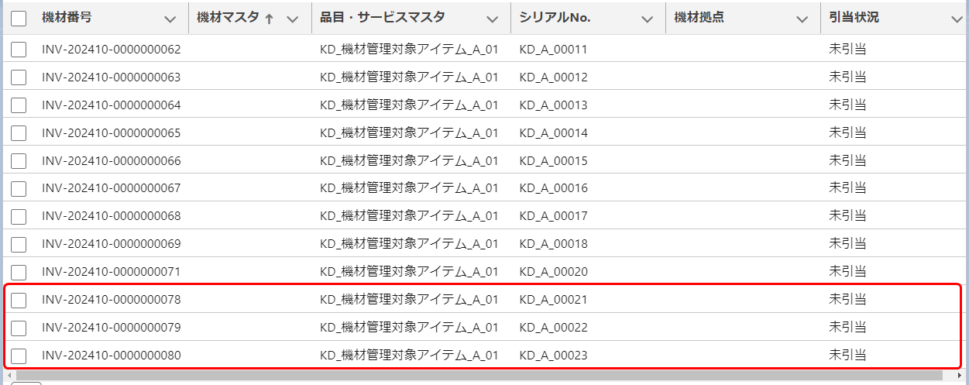Open the 機材拠点 column dropdown chevron
Image resolution: width=969 pixels, height=385 pixels.
[x=802, y=19]
